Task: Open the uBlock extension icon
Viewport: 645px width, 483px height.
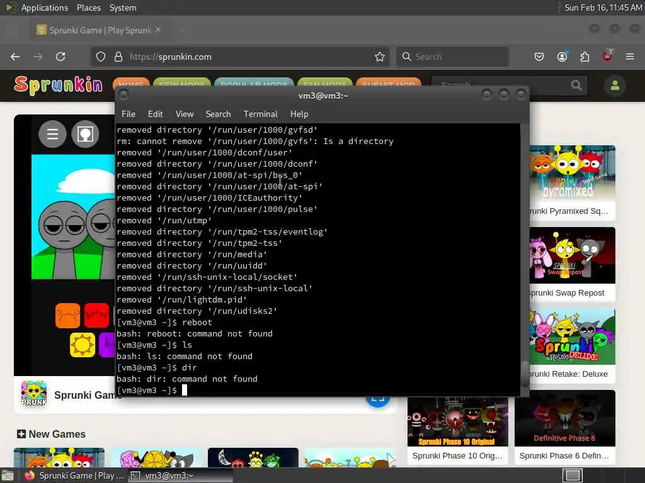Action: (x=607, y=56)
